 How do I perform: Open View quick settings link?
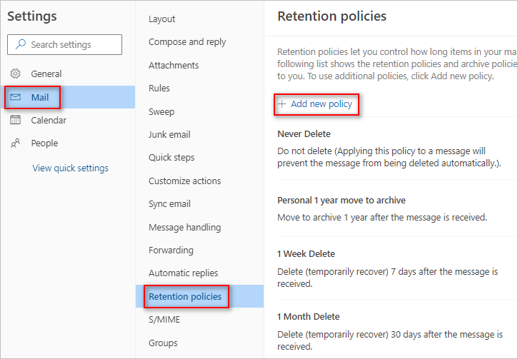tap(70, 168)
